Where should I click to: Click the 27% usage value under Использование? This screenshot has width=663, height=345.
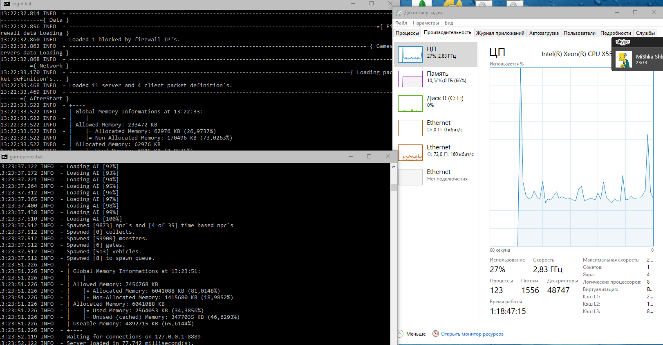tap(497, 270)
